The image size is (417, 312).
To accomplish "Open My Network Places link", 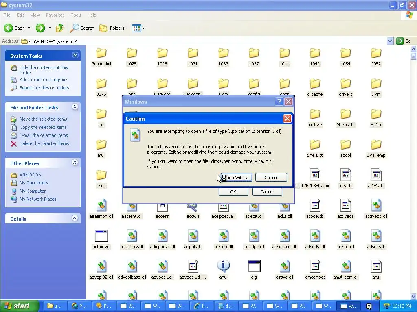I will [x=38, y=199].
